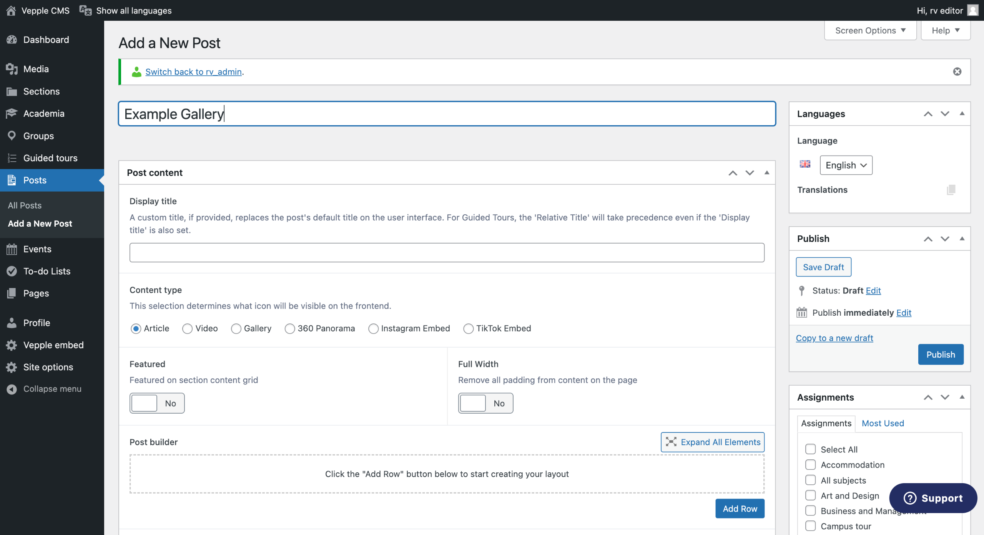Click the To-do Lists checkmark icon
Image resolution: width=984 pixels, height=535 pixels.
pos(12,271)
